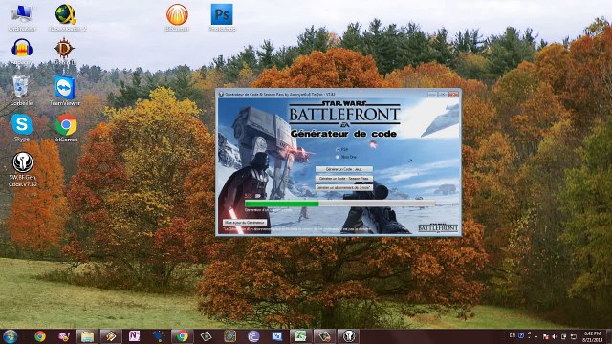Click the purple spiral taskbar icon
Viewport: 612px width, 344px height.
click(x=253, y=336)
